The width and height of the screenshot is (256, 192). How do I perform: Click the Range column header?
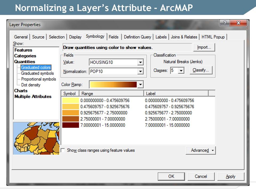tap(111, 94)
